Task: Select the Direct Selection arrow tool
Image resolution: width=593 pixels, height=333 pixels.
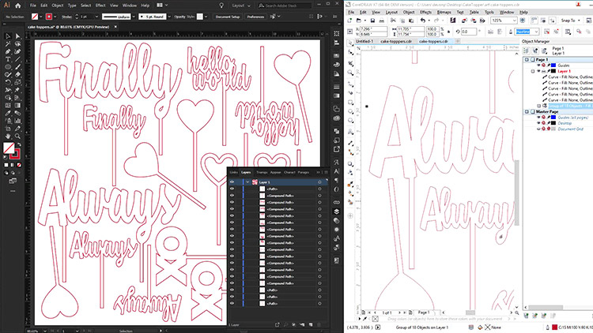Action: 17,37
